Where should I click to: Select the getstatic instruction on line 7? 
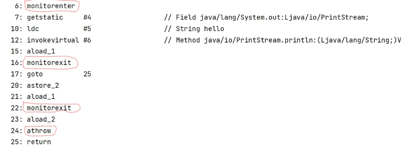point(45,18)
